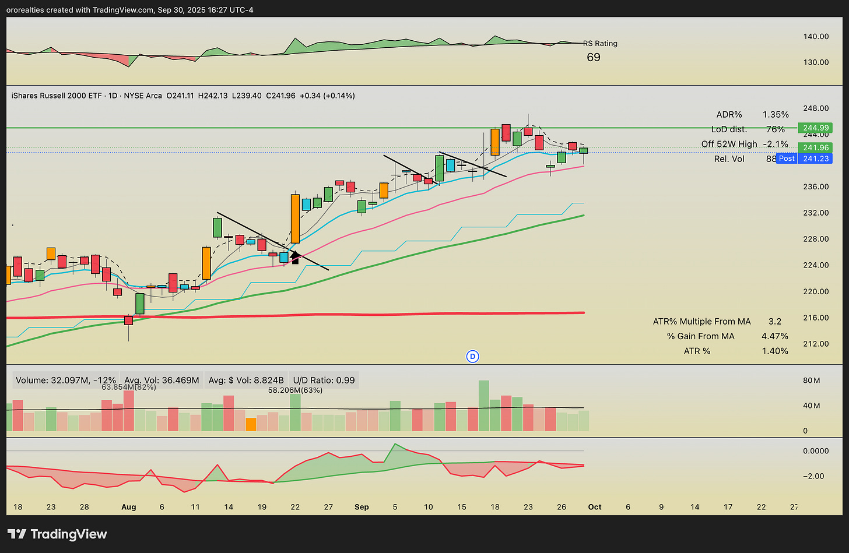
Task: Click the 212.00 price axis label
Action: click(816, 344)
